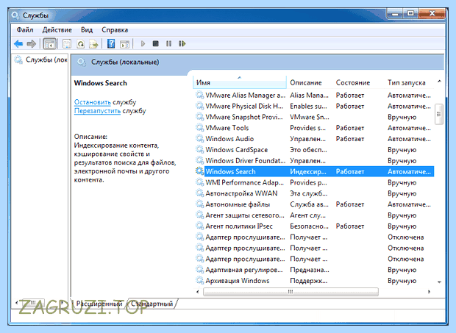This screenshot has width=456, height=333.
Task: Sort by the Имя column header
Action: click(240, 83)
